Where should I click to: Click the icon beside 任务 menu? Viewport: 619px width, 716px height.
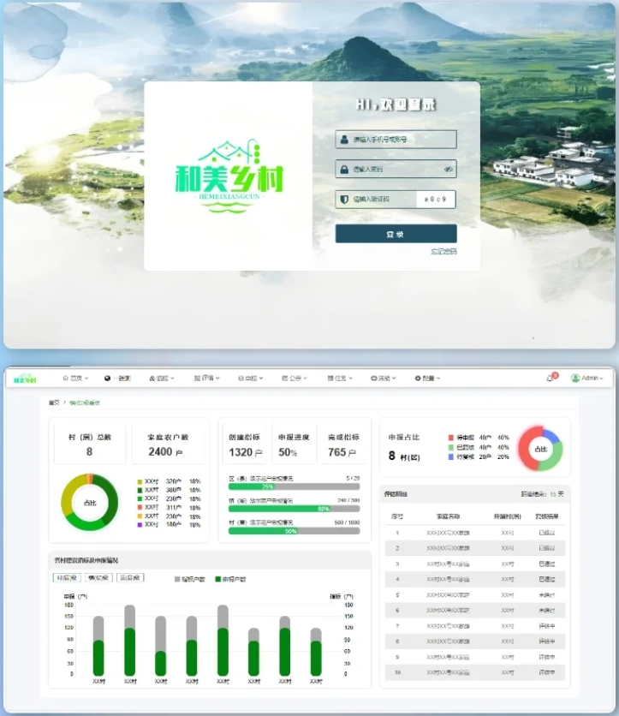click(330, 378)
